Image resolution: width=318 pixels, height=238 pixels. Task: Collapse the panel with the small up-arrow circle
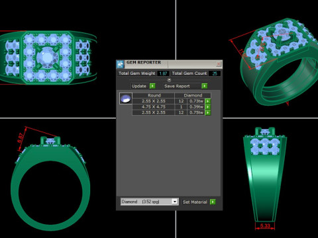tap(169, 80)
